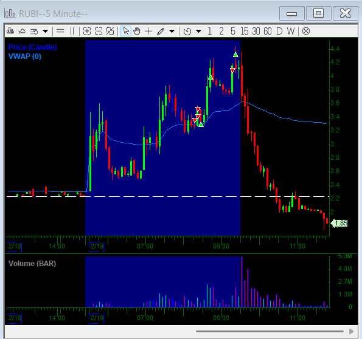Select the pencil drawing tool
The image size is (362, 339).
pos(161,31)
